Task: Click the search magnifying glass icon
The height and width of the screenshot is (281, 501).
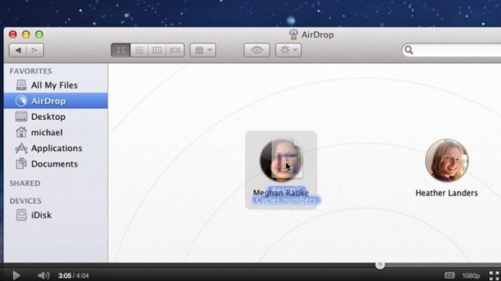Action: 409,50
